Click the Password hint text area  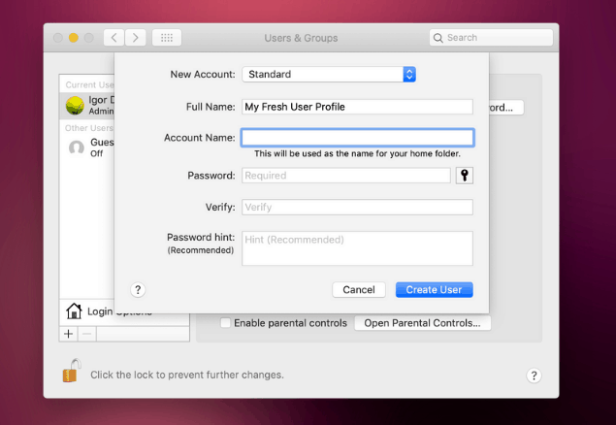(x=357, y=248)
